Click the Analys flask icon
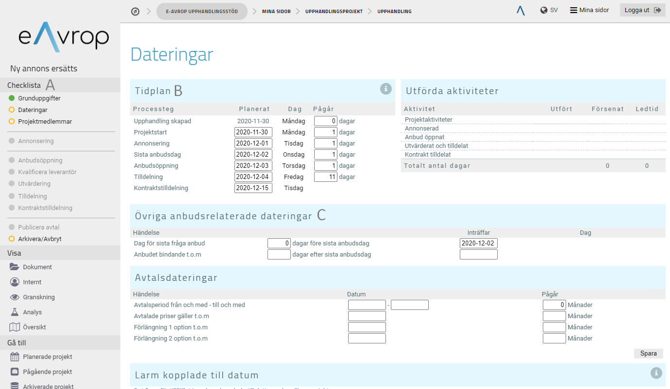 coord(15,312)
